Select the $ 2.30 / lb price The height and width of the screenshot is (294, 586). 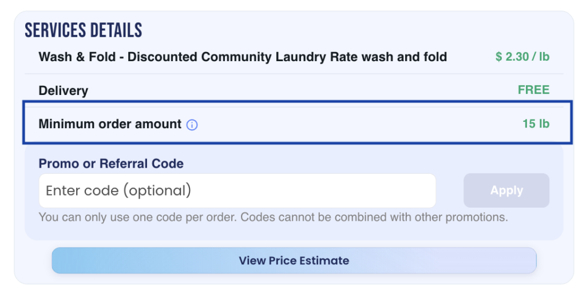522,57
